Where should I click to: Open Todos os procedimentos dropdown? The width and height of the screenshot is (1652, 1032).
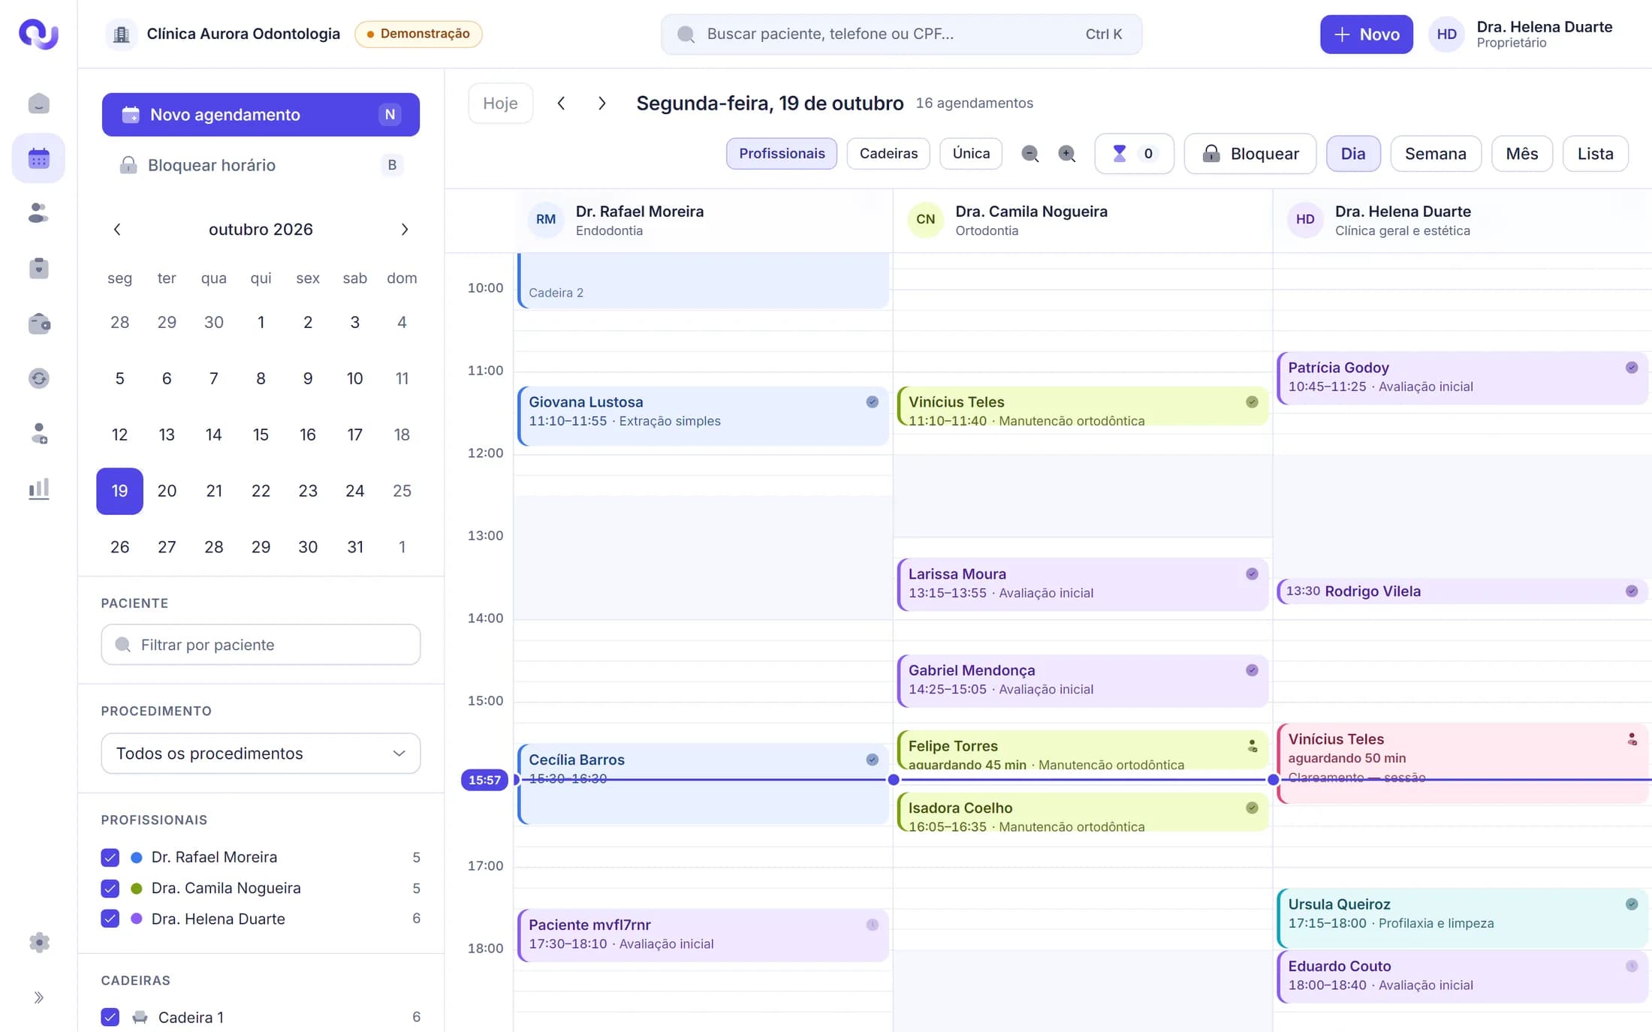pos(261,753)
